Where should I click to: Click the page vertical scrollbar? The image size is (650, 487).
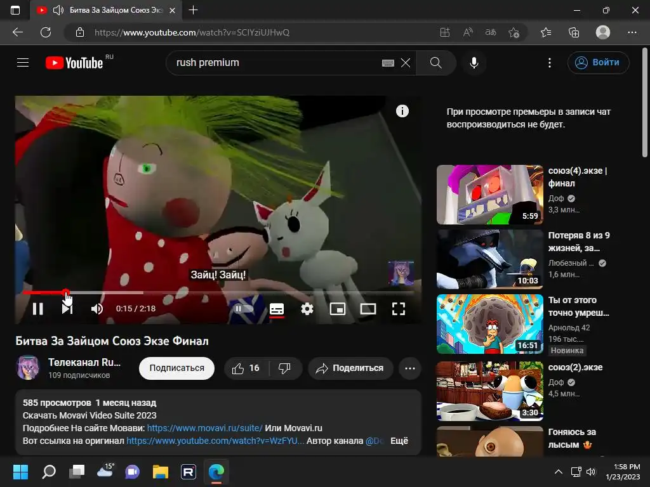645,103
